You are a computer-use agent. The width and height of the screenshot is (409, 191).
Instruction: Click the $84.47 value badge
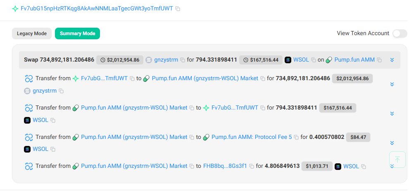pos(358,137)
